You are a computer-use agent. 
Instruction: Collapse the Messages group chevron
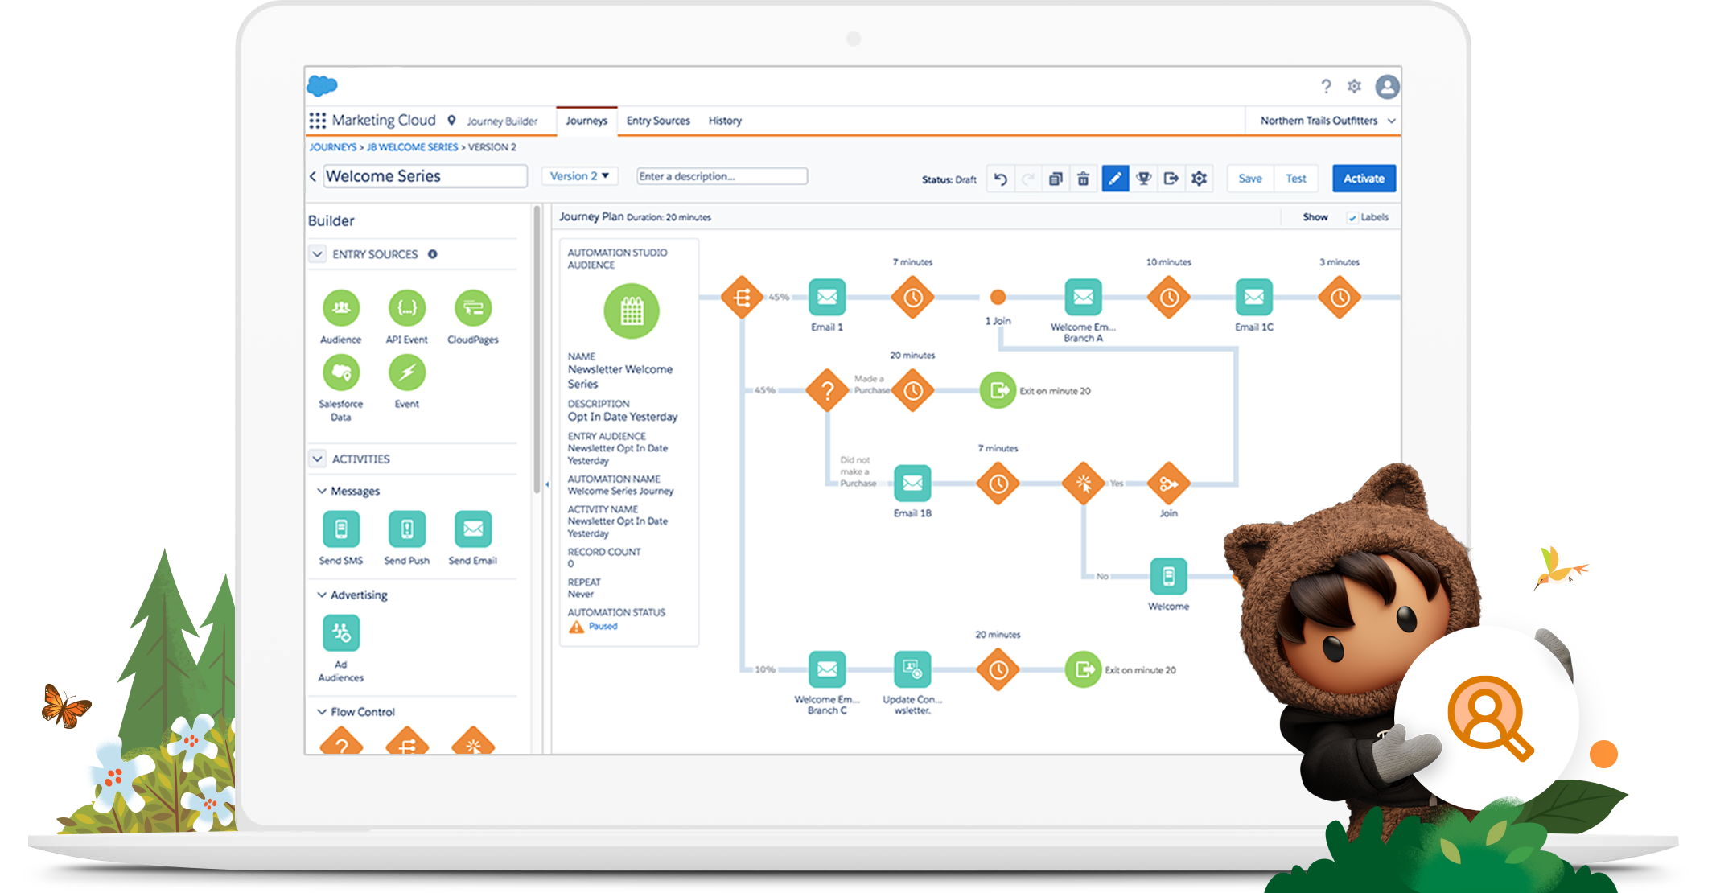(x=322, y=491)
